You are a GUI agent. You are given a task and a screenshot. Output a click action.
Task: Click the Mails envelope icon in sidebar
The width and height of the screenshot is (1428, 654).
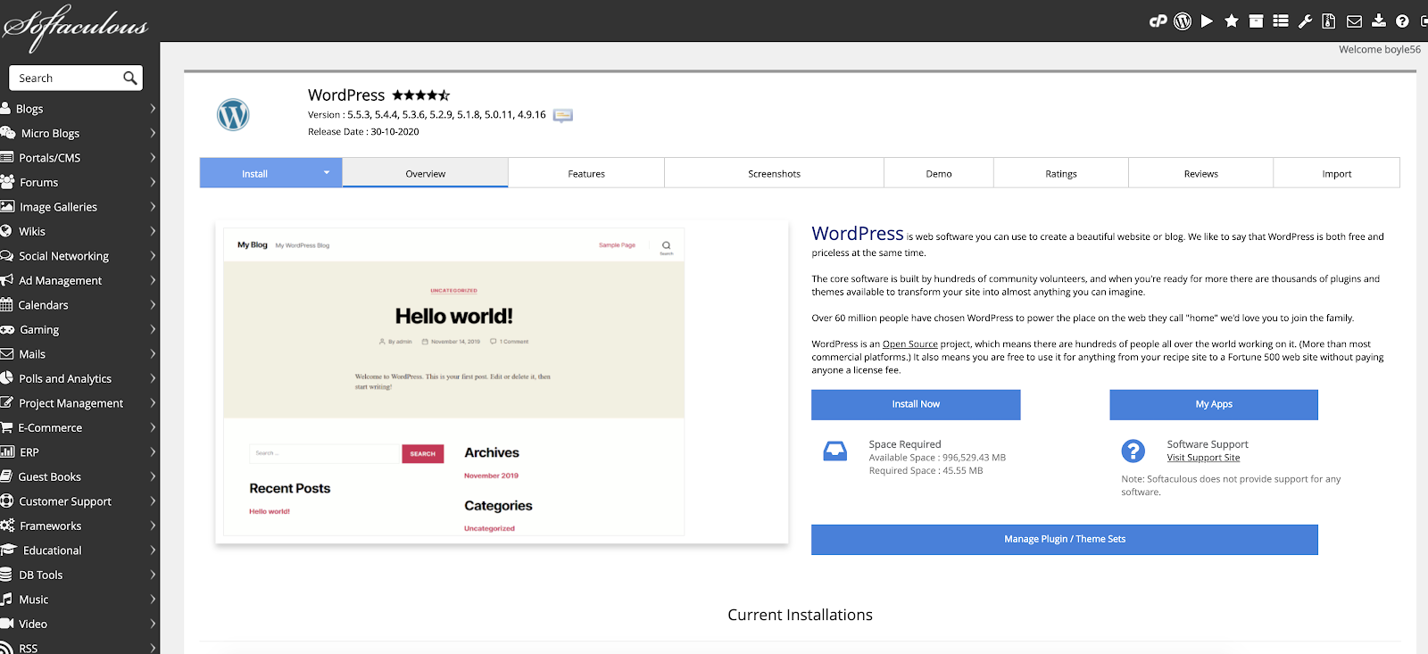(6, 354)
